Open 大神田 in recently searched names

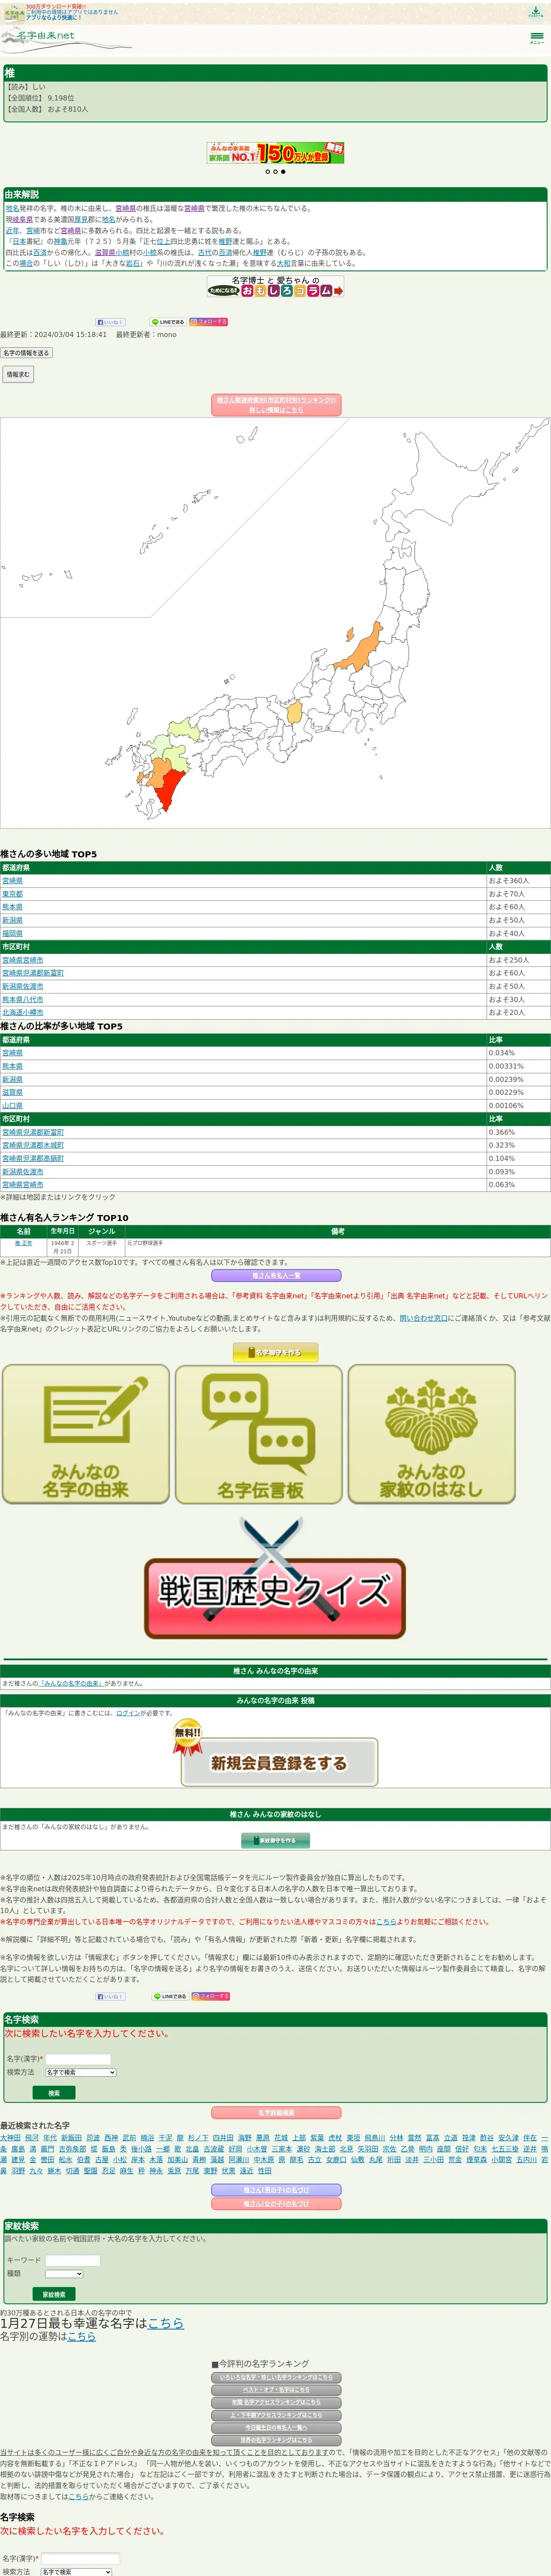click(x=10, y=2138)
